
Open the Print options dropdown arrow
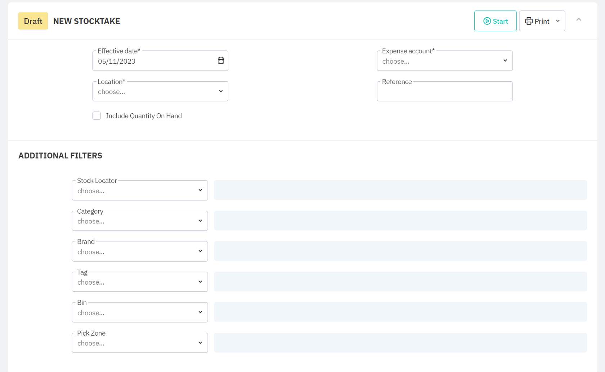[x=558, y=21]
